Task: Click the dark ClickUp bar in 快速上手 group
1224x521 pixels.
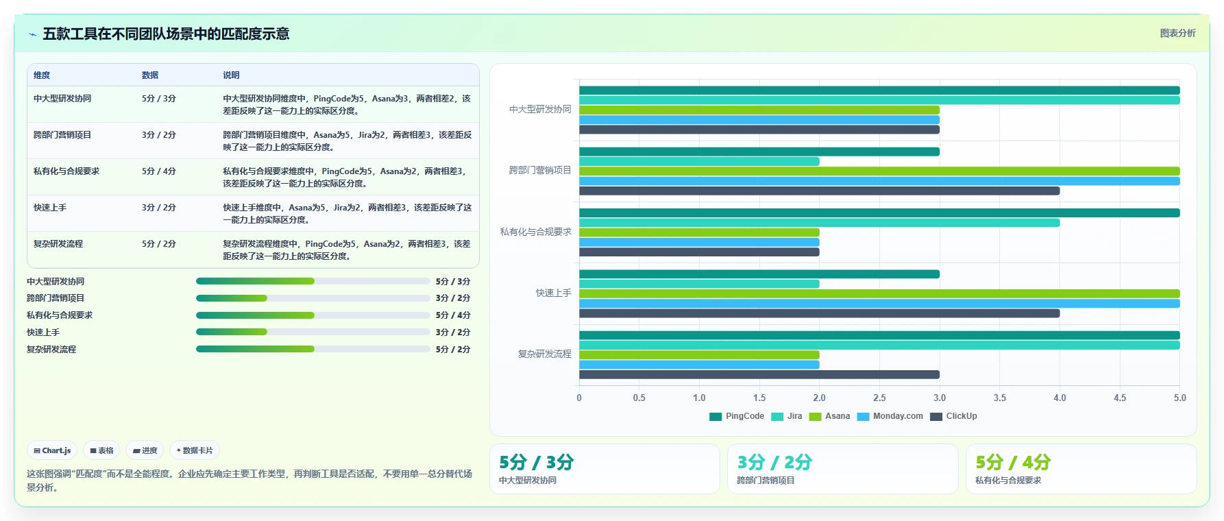Action: [x=819, y=313]
